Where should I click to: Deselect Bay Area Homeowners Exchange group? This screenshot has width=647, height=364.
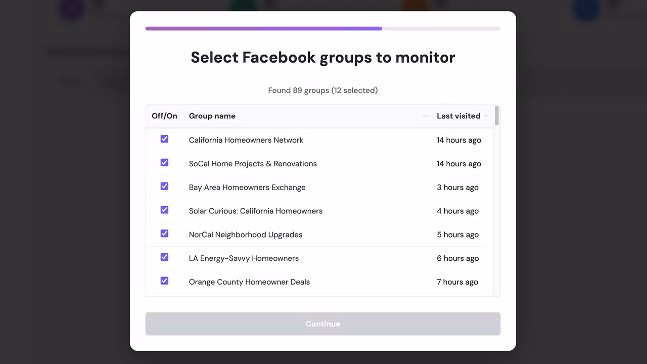tap(164, 187)
